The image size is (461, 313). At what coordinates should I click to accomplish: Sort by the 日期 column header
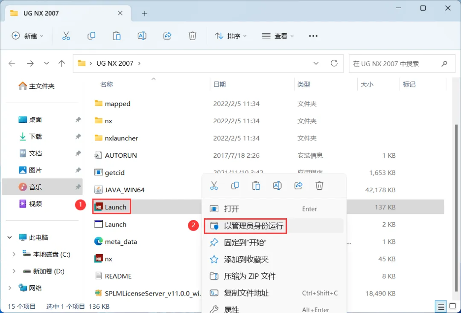coord(220,84)
